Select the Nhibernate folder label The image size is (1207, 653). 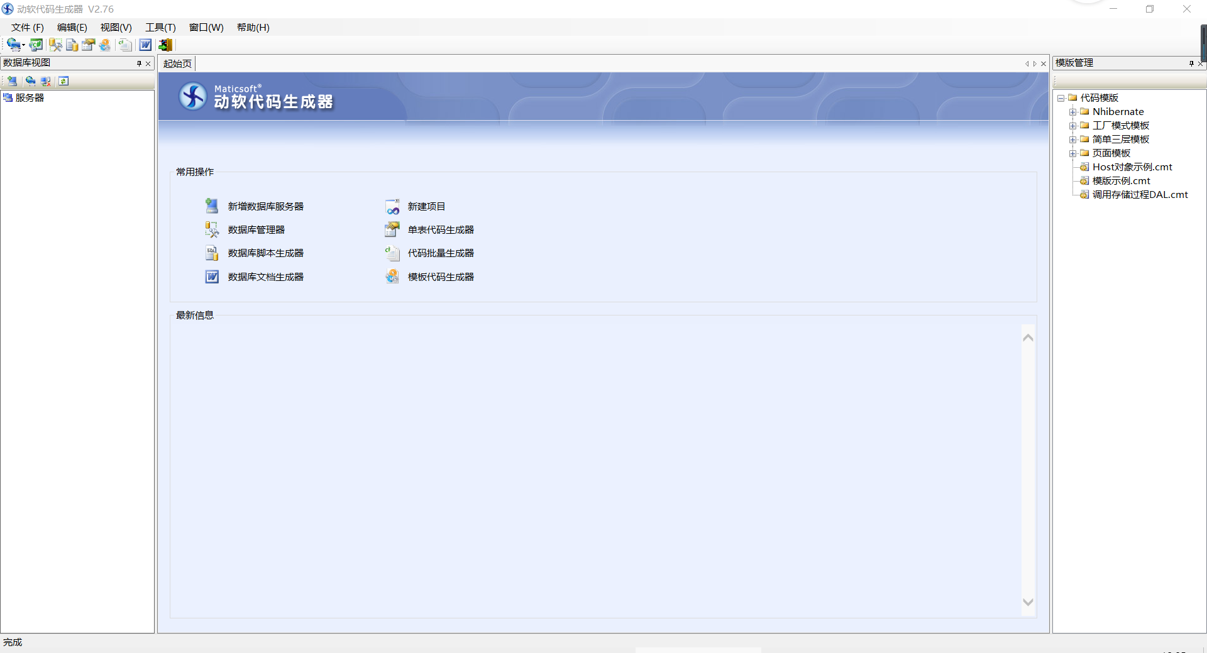pos(1118,111)
